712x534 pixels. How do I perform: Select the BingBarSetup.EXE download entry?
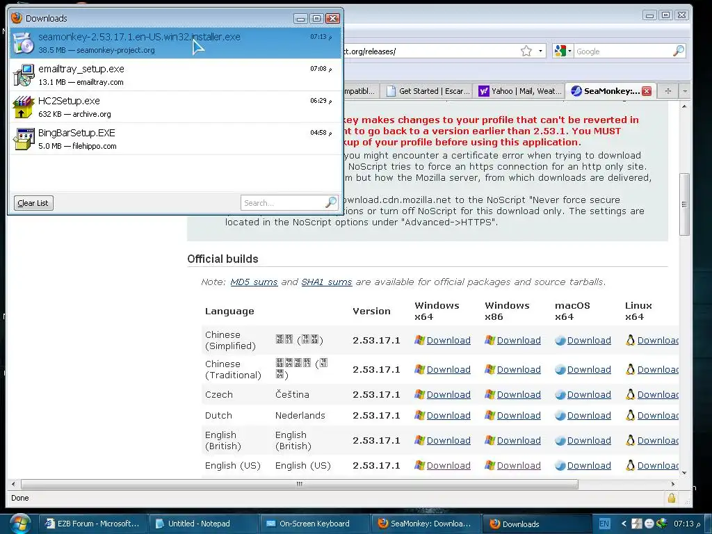(x=175, y=139)
